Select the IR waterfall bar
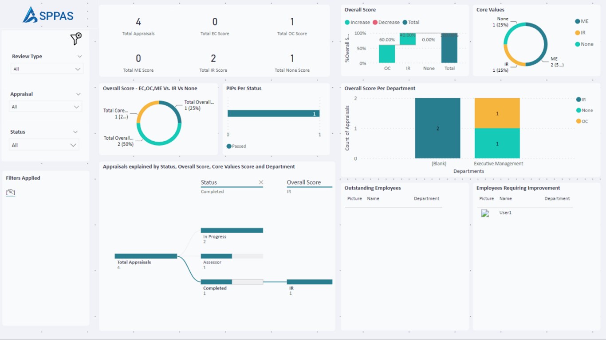Image resolution: width=606 pixels, height=340 pixels. click(x=408, y=39)
